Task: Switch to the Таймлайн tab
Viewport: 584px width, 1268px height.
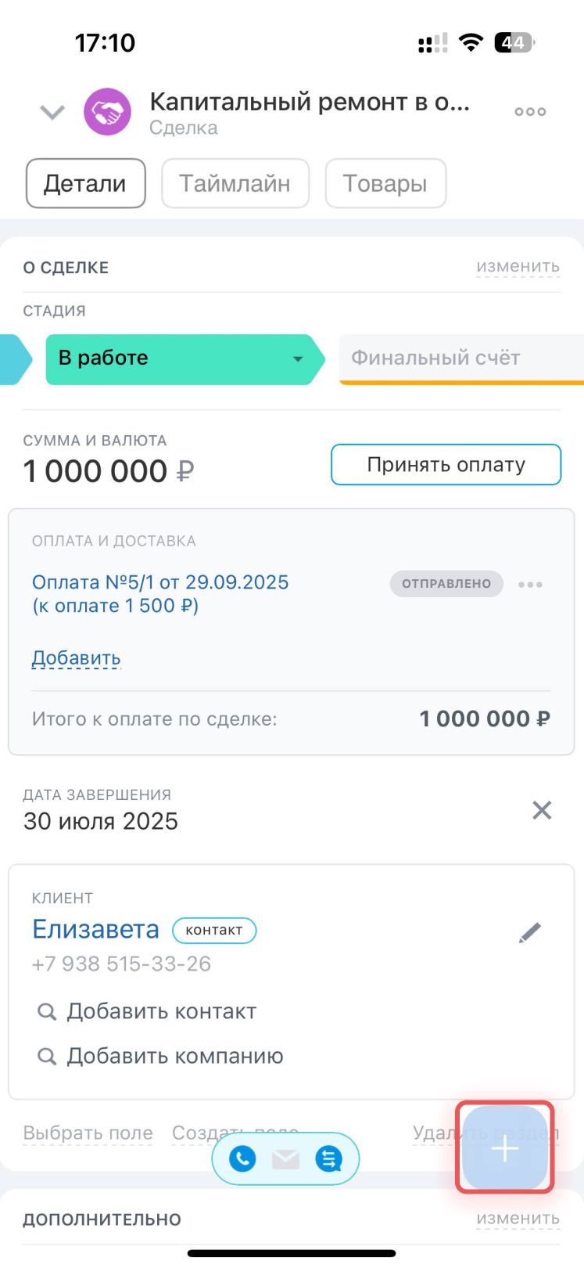Action: click(235, 184)
